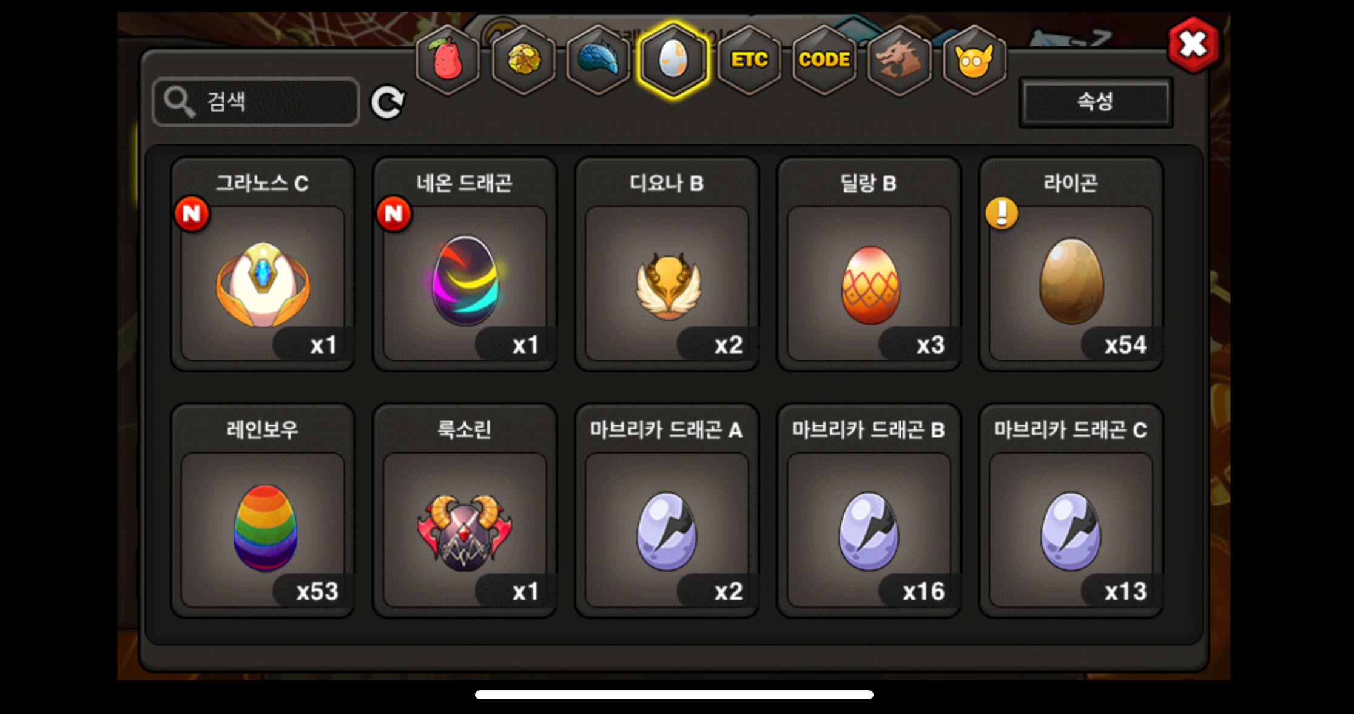
Task: Select the golden gem category tab
Action: [x=524, y=59]
